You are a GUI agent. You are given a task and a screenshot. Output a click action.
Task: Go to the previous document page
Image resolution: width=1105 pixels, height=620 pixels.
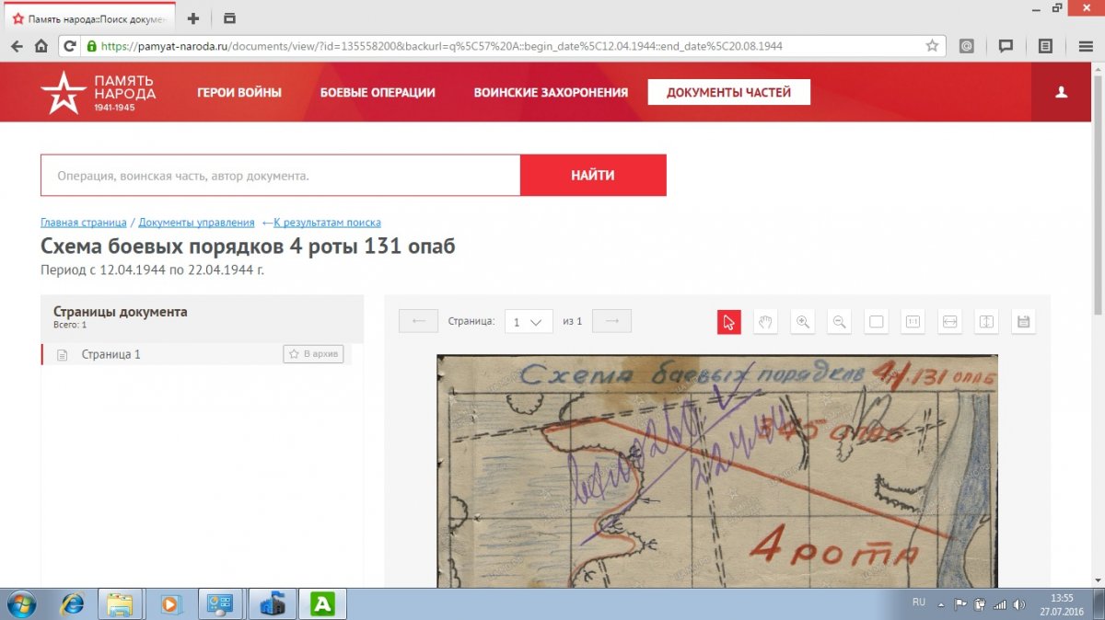419,321
